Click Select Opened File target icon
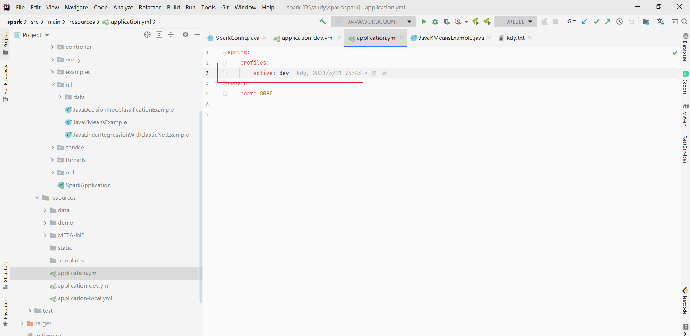Image resolution: width=690 pixels, height=336 pixels. (x=147, y=34)
